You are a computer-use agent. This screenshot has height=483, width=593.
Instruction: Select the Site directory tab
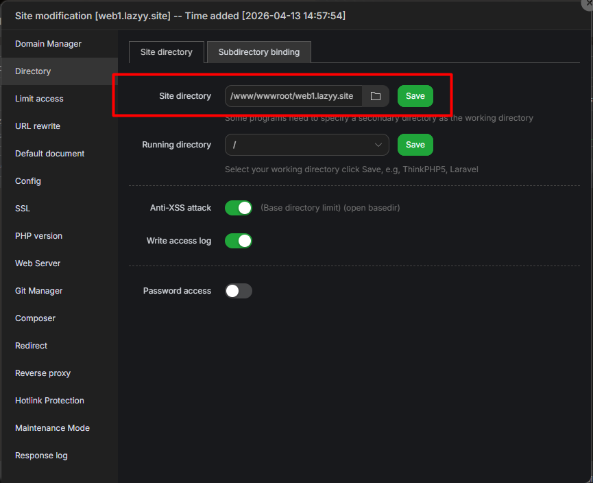[x=167, y=52]
